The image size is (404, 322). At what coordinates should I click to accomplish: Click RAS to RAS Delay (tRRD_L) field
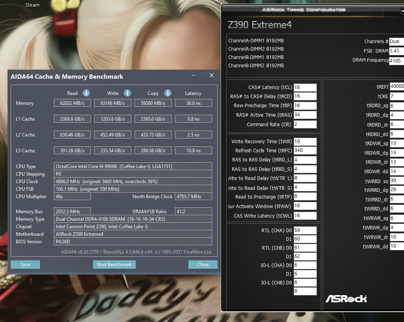[x=305, y=160]
